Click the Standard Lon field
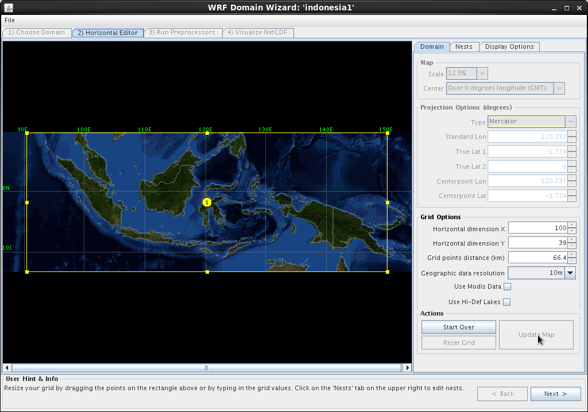The image size is (588, 412). pos(528,137)
